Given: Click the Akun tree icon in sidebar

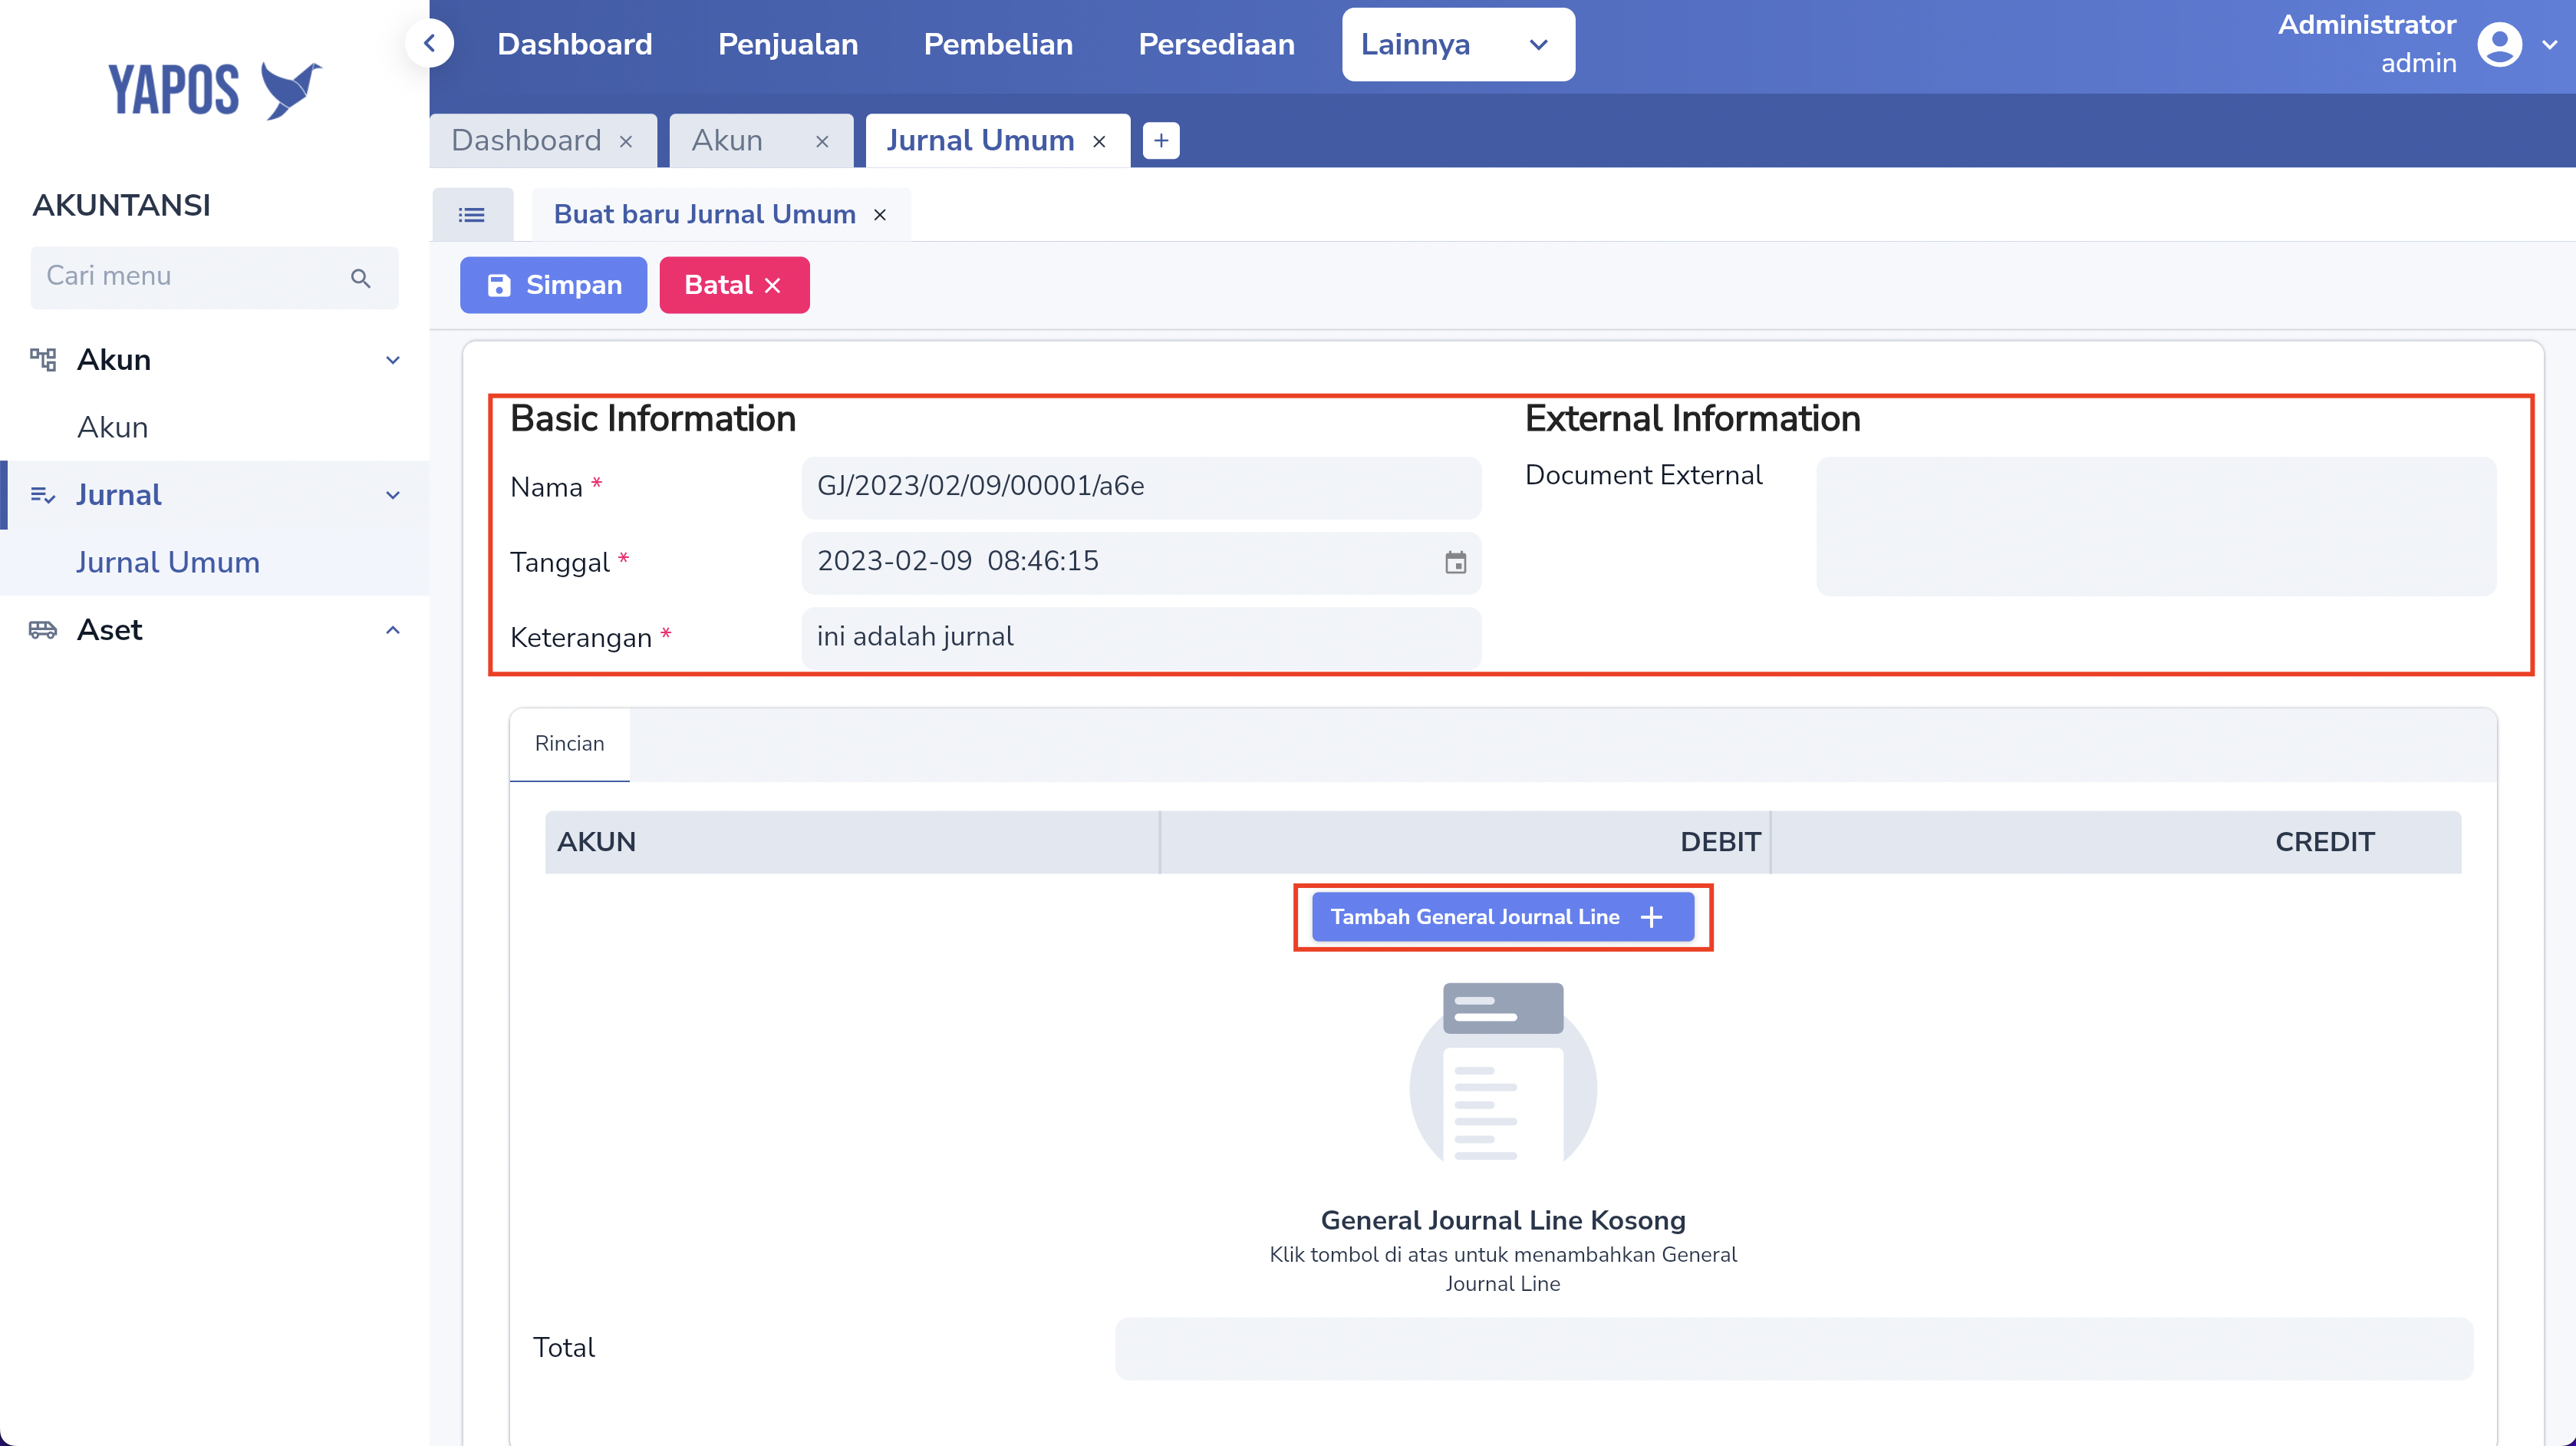Looking at the screenshot, I should tap(43, 359).
